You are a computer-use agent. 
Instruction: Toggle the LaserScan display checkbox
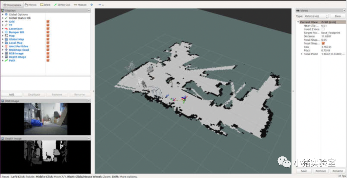click(x=48, y=29)
